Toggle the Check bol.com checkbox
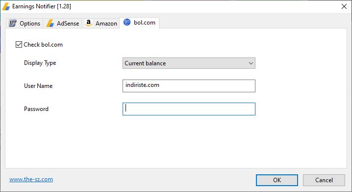352x192 pixels. coord(19,45)
